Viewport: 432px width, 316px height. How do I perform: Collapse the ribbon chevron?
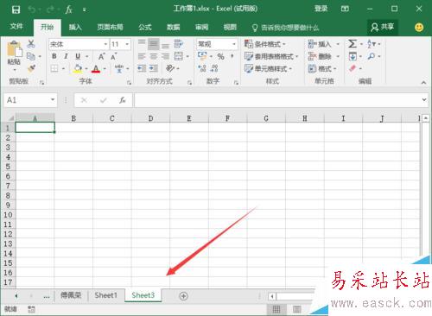pyautogui.click(x=423, y=83)
